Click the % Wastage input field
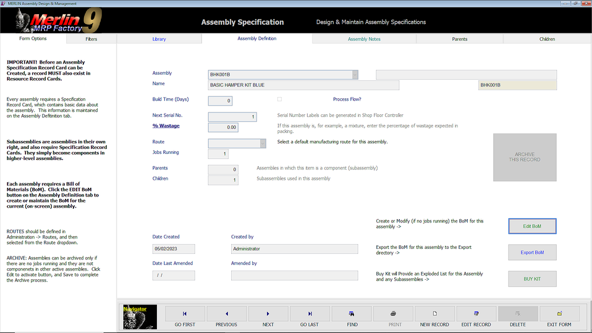 click(x=223, y=128)
